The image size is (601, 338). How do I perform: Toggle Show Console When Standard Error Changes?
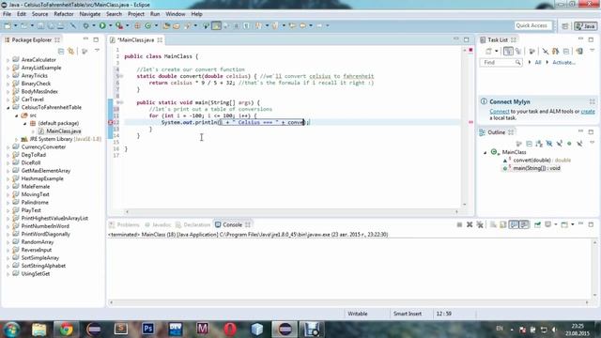(524, 224)
